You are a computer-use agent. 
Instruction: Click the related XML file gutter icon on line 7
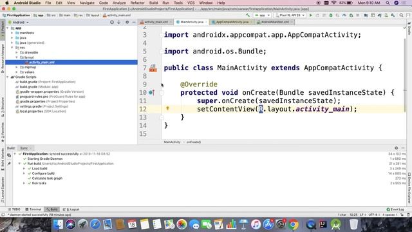point(153,68)
